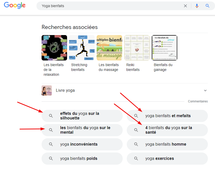215x169 pixels.
Task: Open the Bienfaits du gainage thumbnail
Action: [x=165, y=48]
